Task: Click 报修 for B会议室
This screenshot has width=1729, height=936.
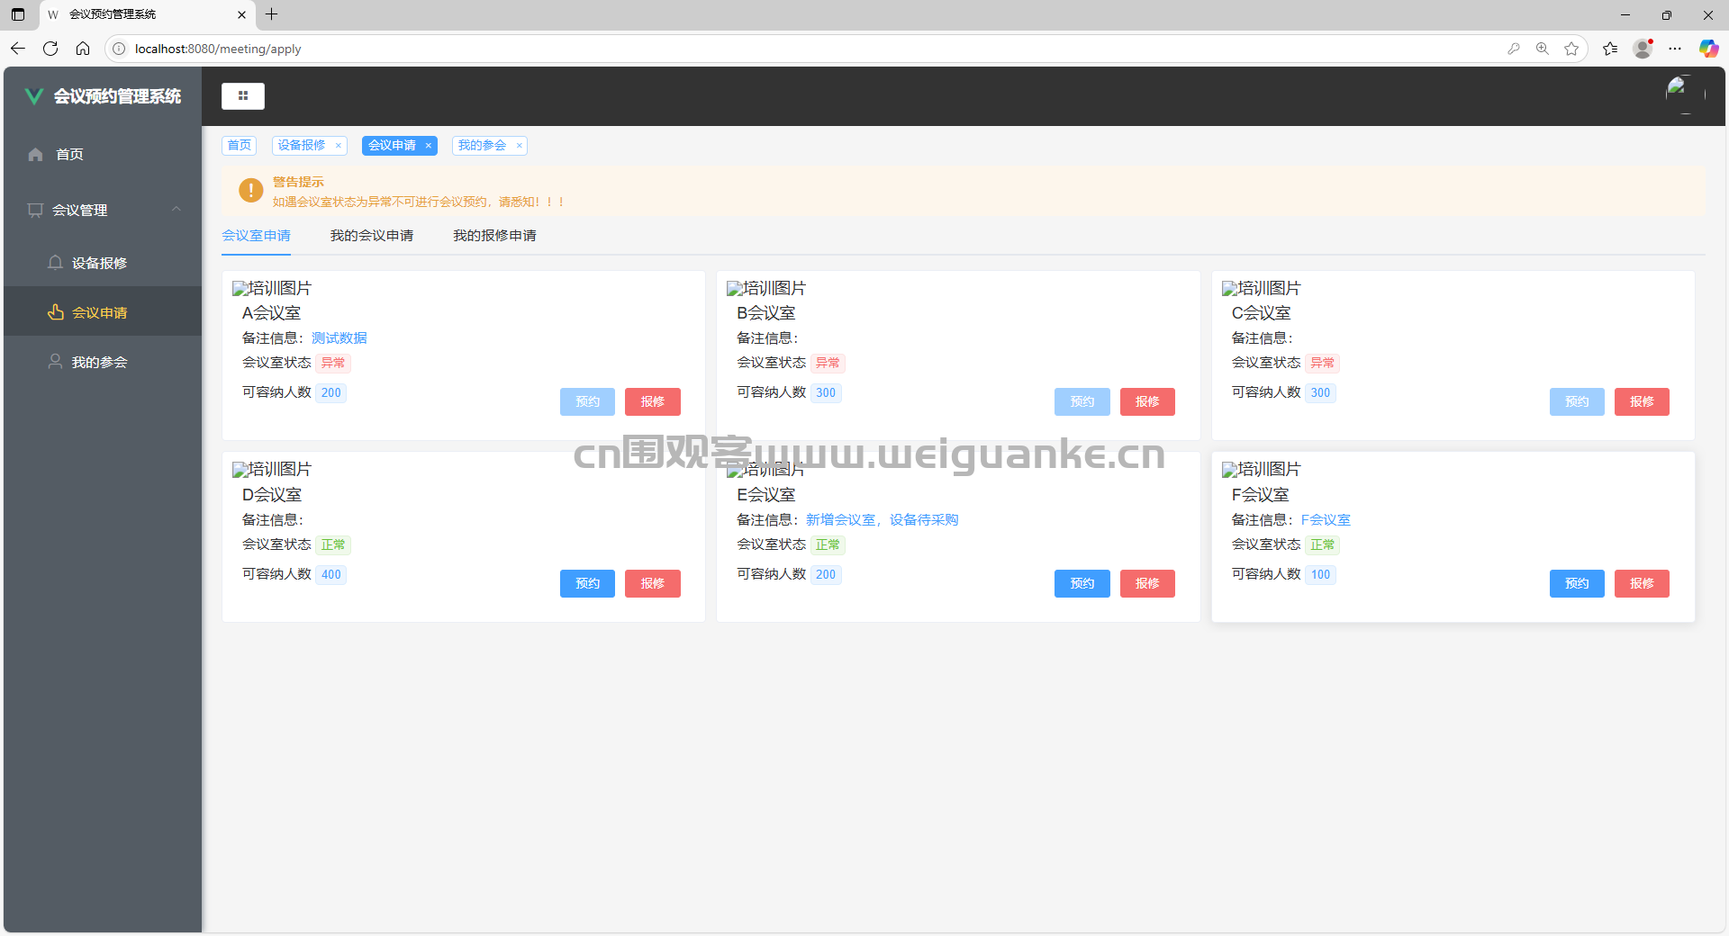Action: (1147, 401)
